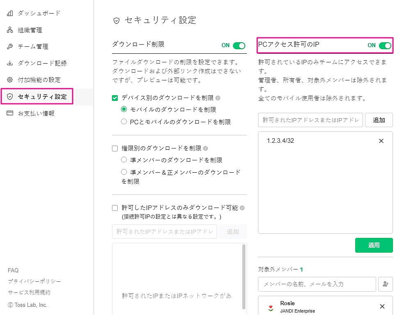
Task: Click the add member icon button
Action: pos(386,284)
